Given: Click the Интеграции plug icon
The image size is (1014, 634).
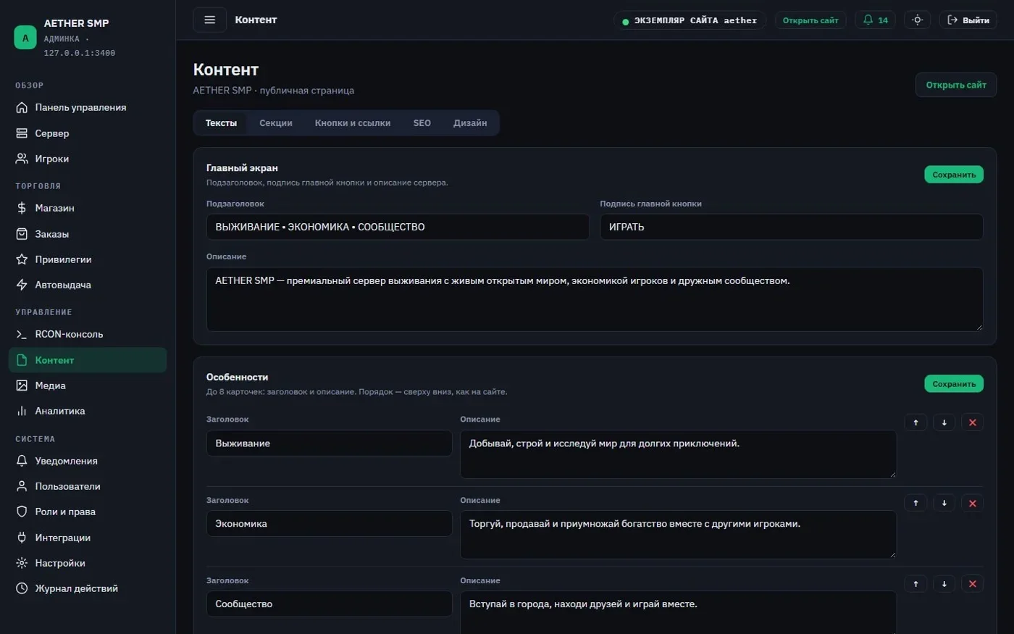Looking at the screenshot, I should pos(22,538).
